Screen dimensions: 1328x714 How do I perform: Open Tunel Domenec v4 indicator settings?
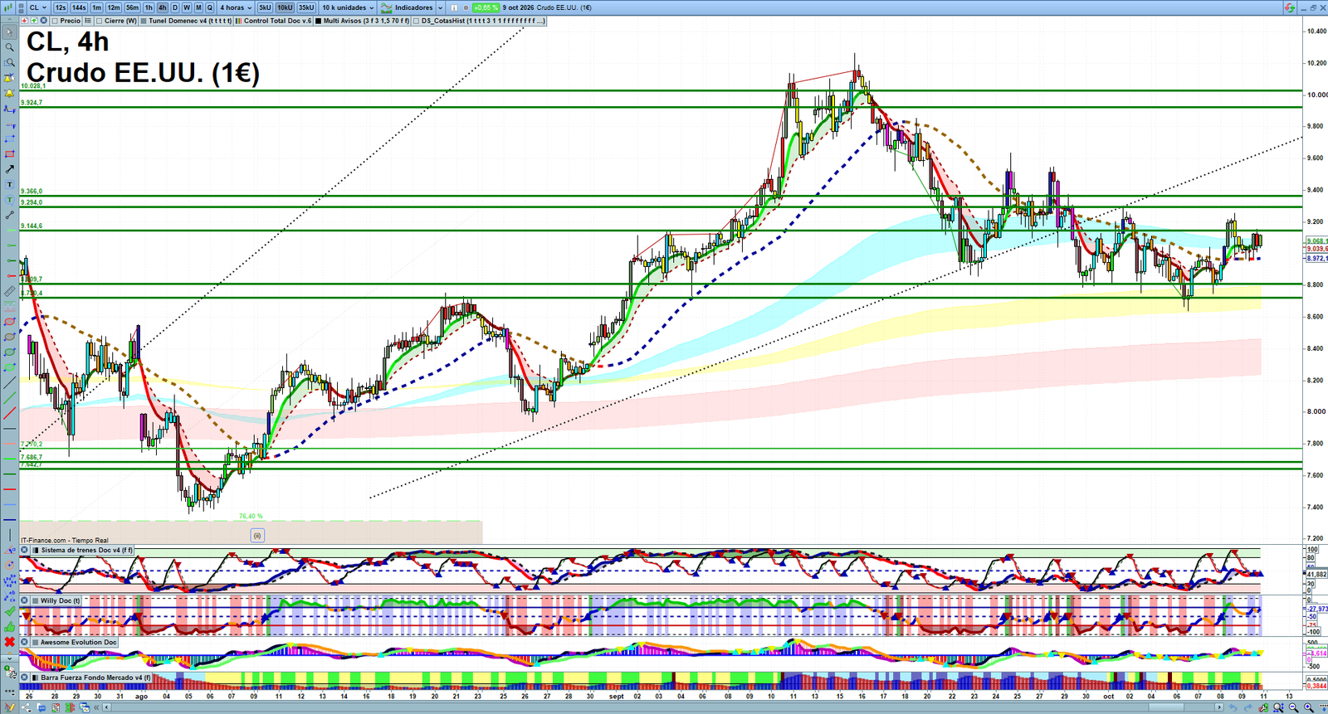186,21
